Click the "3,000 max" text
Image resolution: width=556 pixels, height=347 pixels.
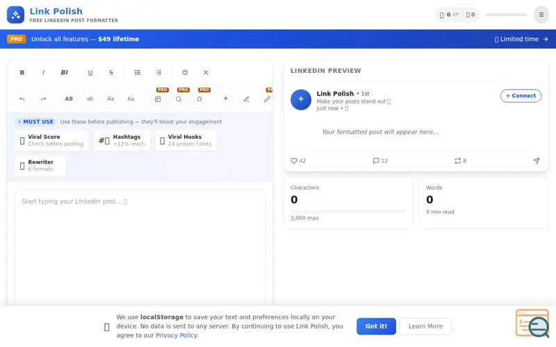304,218
